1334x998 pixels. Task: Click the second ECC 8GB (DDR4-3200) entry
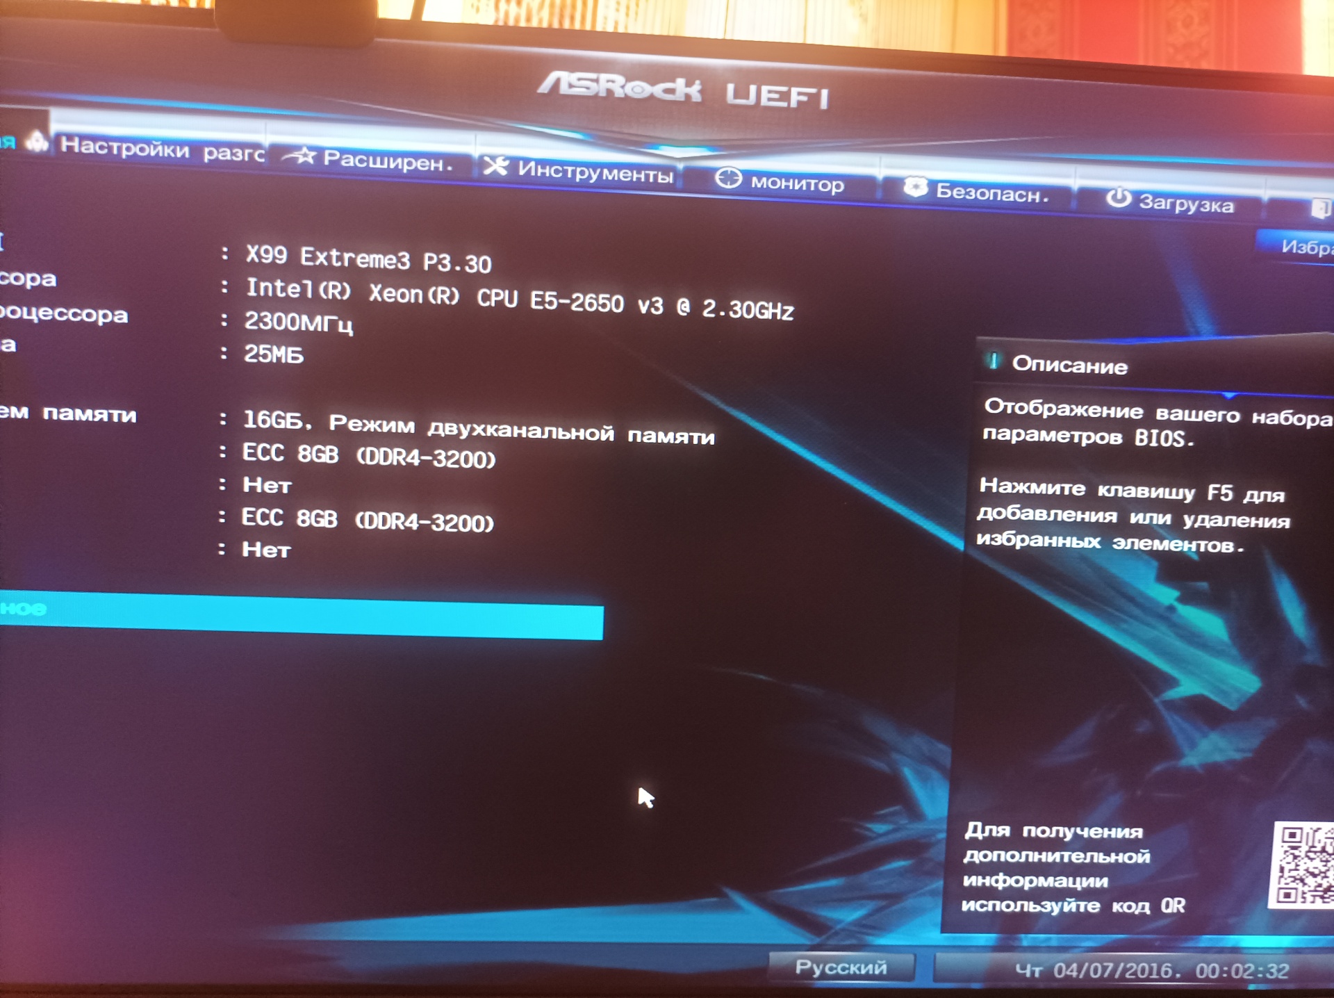pyautogui.click(x=367, y=520)
